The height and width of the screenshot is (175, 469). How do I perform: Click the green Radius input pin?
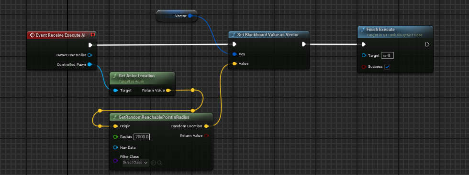pyautogui.click(x=115, y=137)
